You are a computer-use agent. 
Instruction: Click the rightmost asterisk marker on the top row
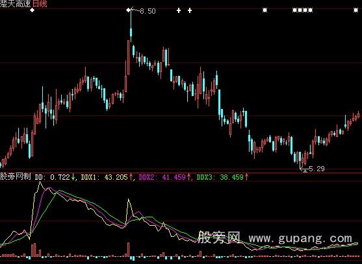(x=356, y=10)
